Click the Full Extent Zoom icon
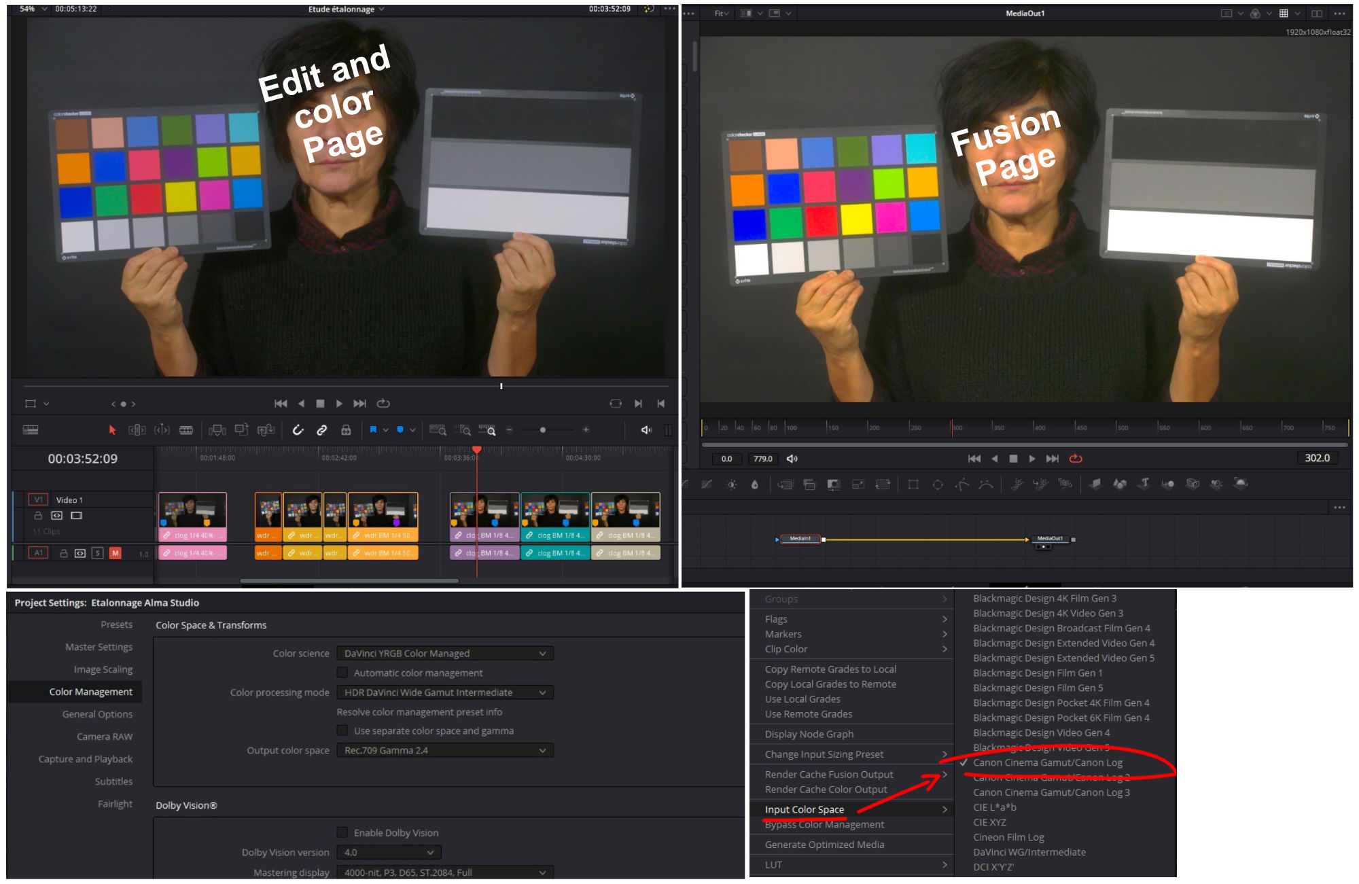The width and height of the screenshot is (1359, 884). pyautogui.click(x=438, y=430)
